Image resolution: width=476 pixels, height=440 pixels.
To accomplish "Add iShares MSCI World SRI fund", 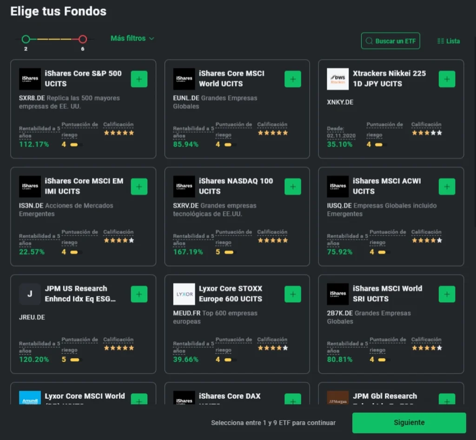I will point(447,294).
